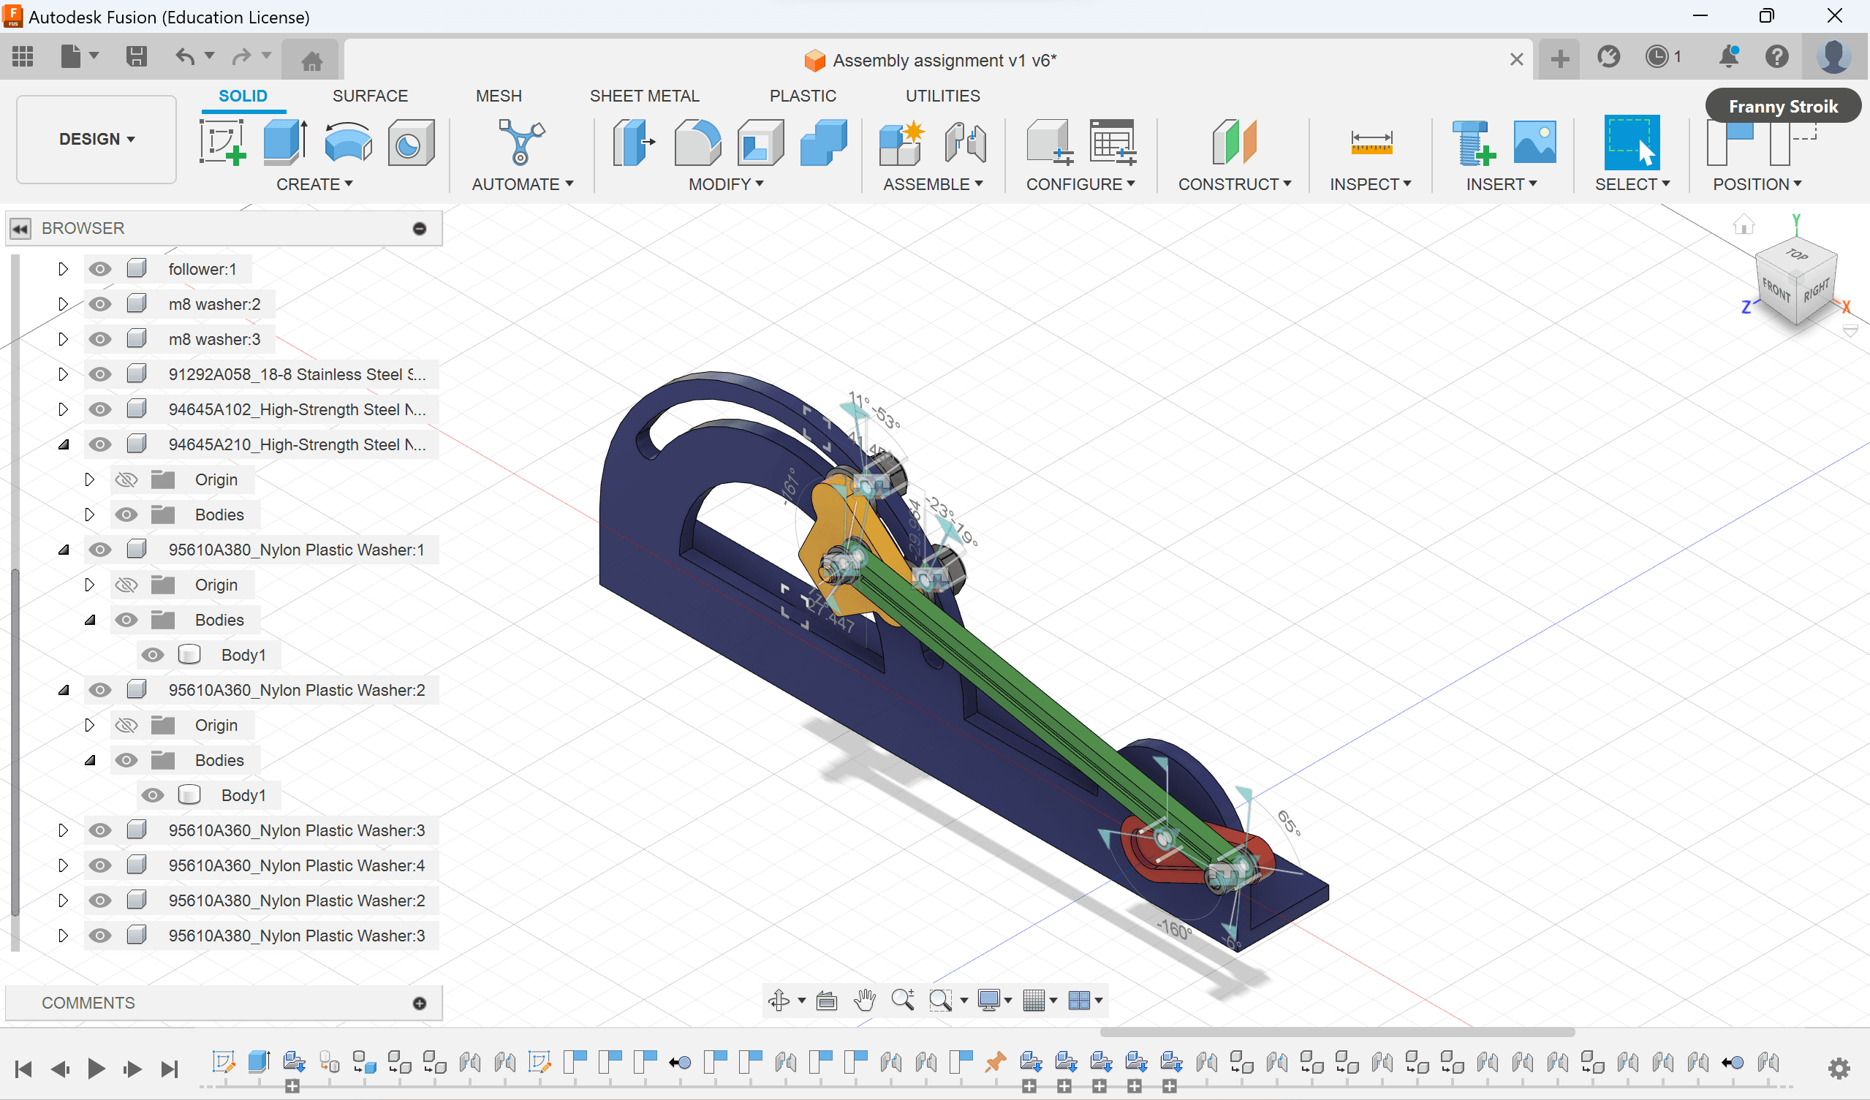Click the Undo arrow

click(185, 56)
